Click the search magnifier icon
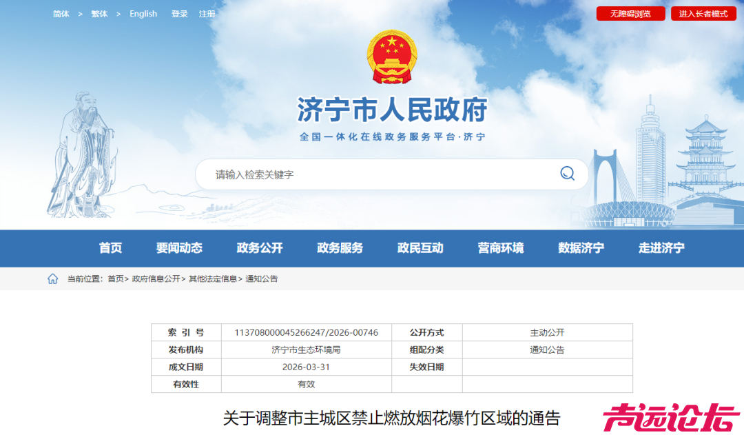 coord(566,174)
